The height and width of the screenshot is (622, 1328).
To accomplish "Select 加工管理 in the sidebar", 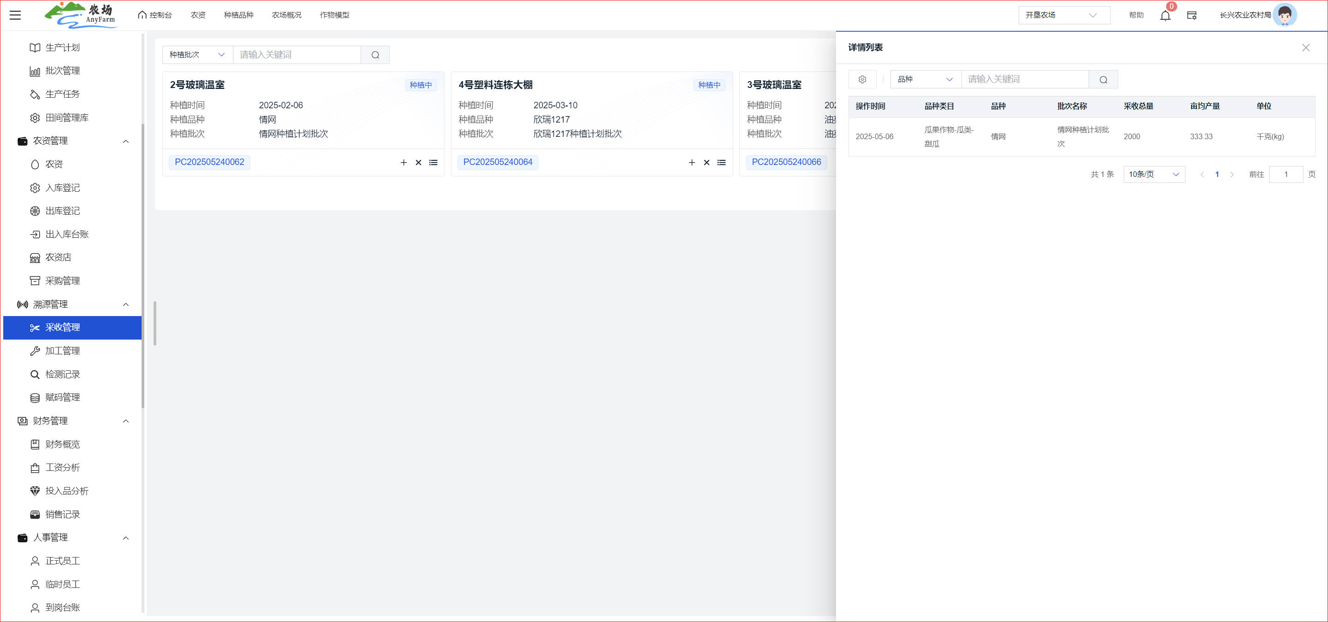I will 62,351.
